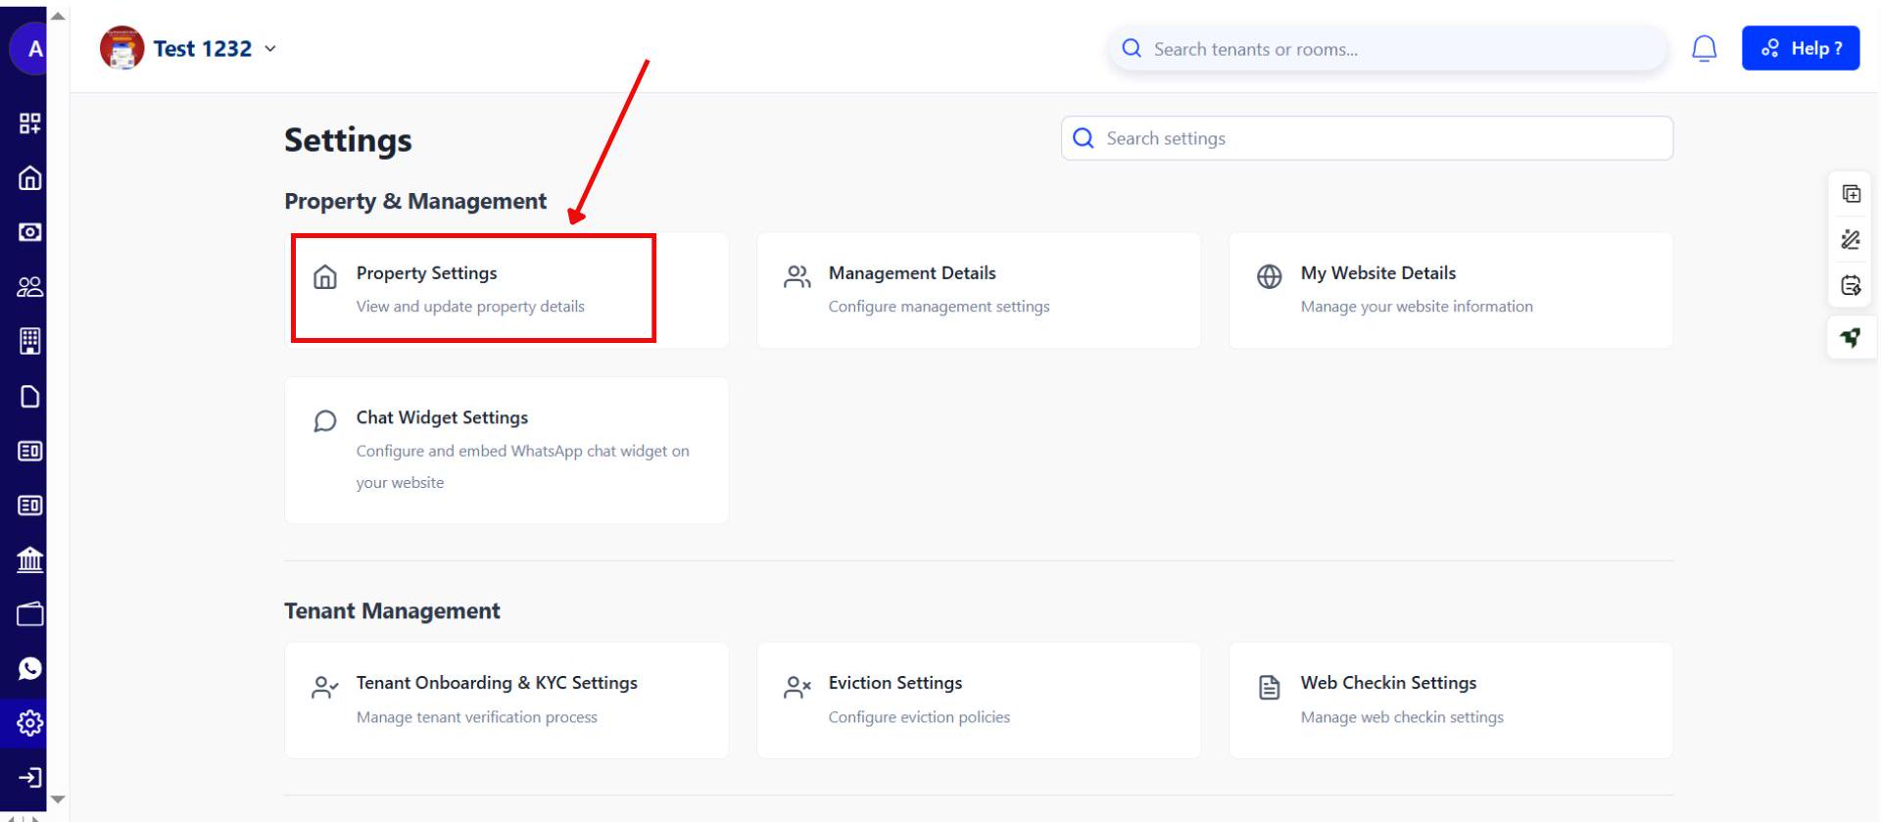Open the wallet icon in left sidebar
The height and width of the screenshot is (822, 1881).
pyautogui.click(x=29, y=614)
